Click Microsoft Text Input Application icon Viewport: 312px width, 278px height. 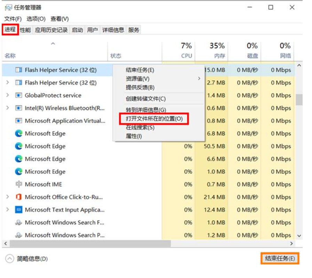click(x=19, y=210)
